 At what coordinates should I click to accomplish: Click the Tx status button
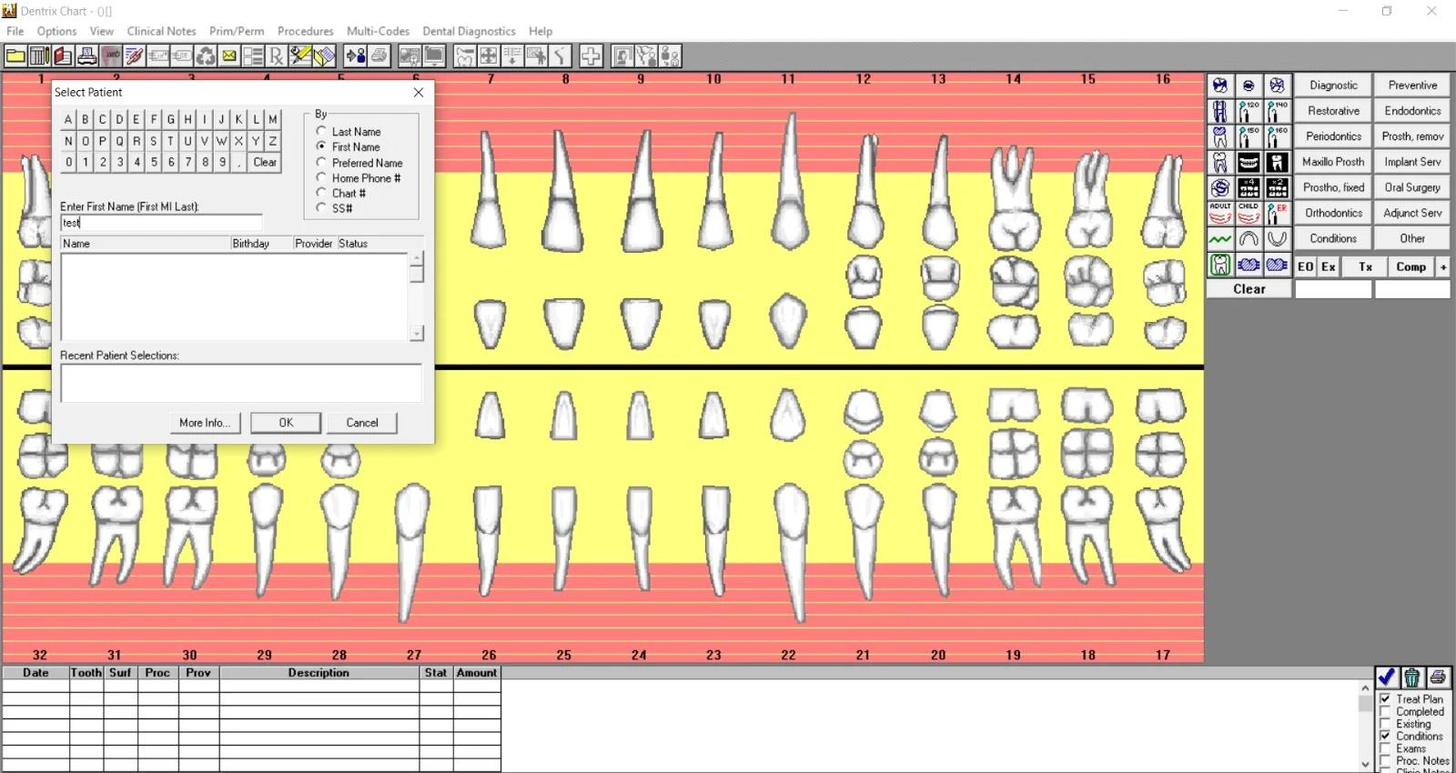coord(1365,266)
